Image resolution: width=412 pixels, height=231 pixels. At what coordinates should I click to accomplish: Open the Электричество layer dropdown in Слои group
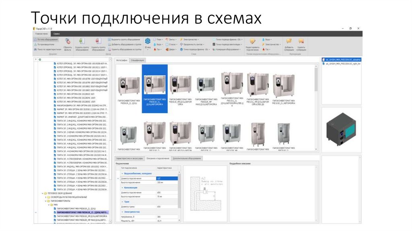point(190,39)
